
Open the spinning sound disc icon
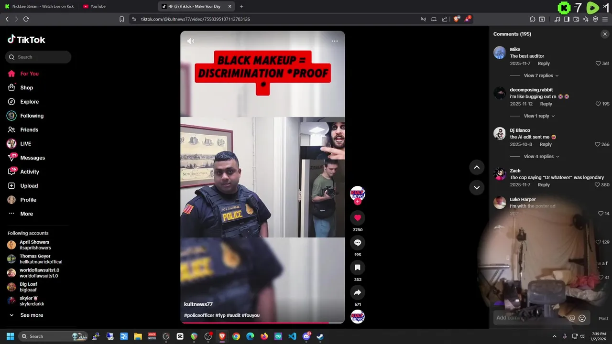pyautogui.click(x=358, y=316)
